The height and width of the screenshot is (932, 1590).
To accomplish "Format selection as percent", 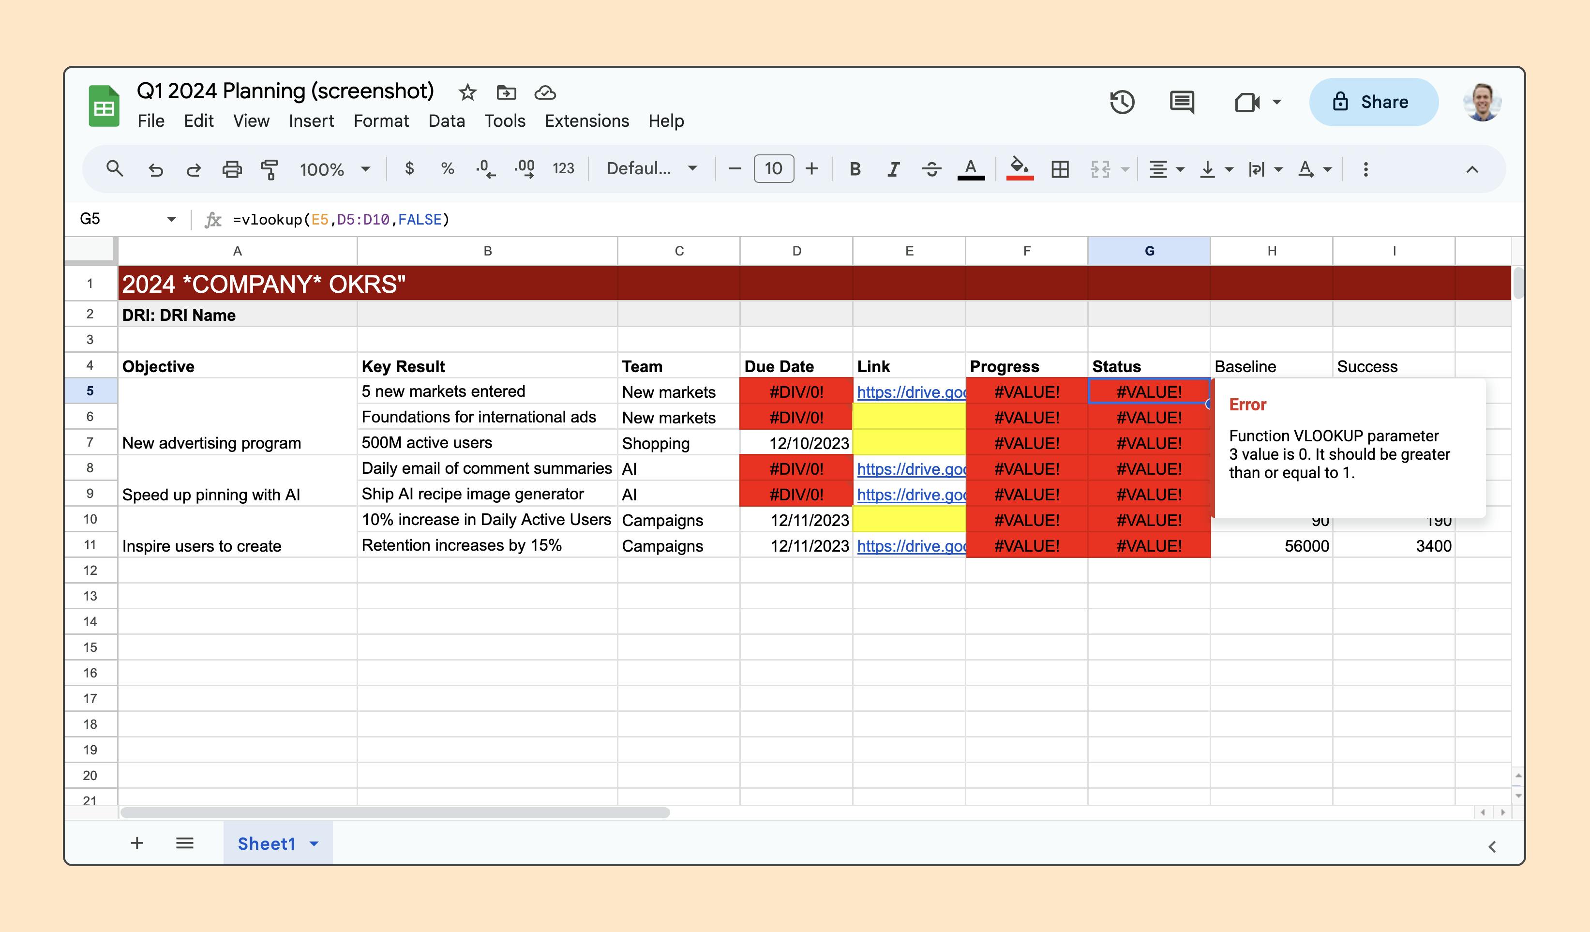I will 448,168.
